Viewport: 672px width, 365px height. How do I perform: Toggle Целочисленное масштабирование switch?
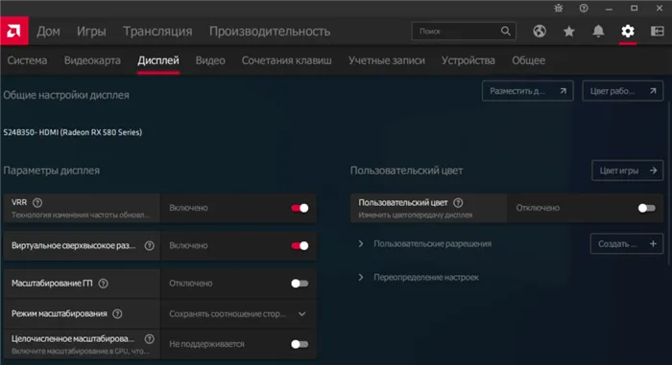point(300,344)
